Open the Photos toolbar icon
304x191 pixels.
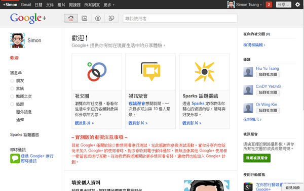click(x=84, y=18)
